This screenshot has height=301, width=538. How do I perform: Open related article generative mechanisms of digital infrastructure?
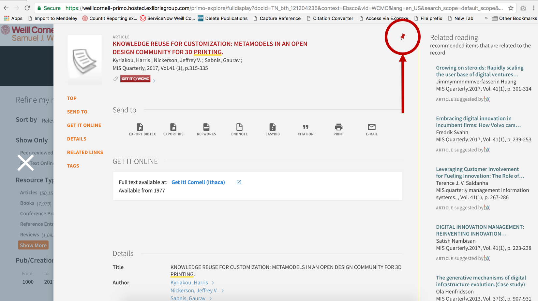click(x=481, y=281)
